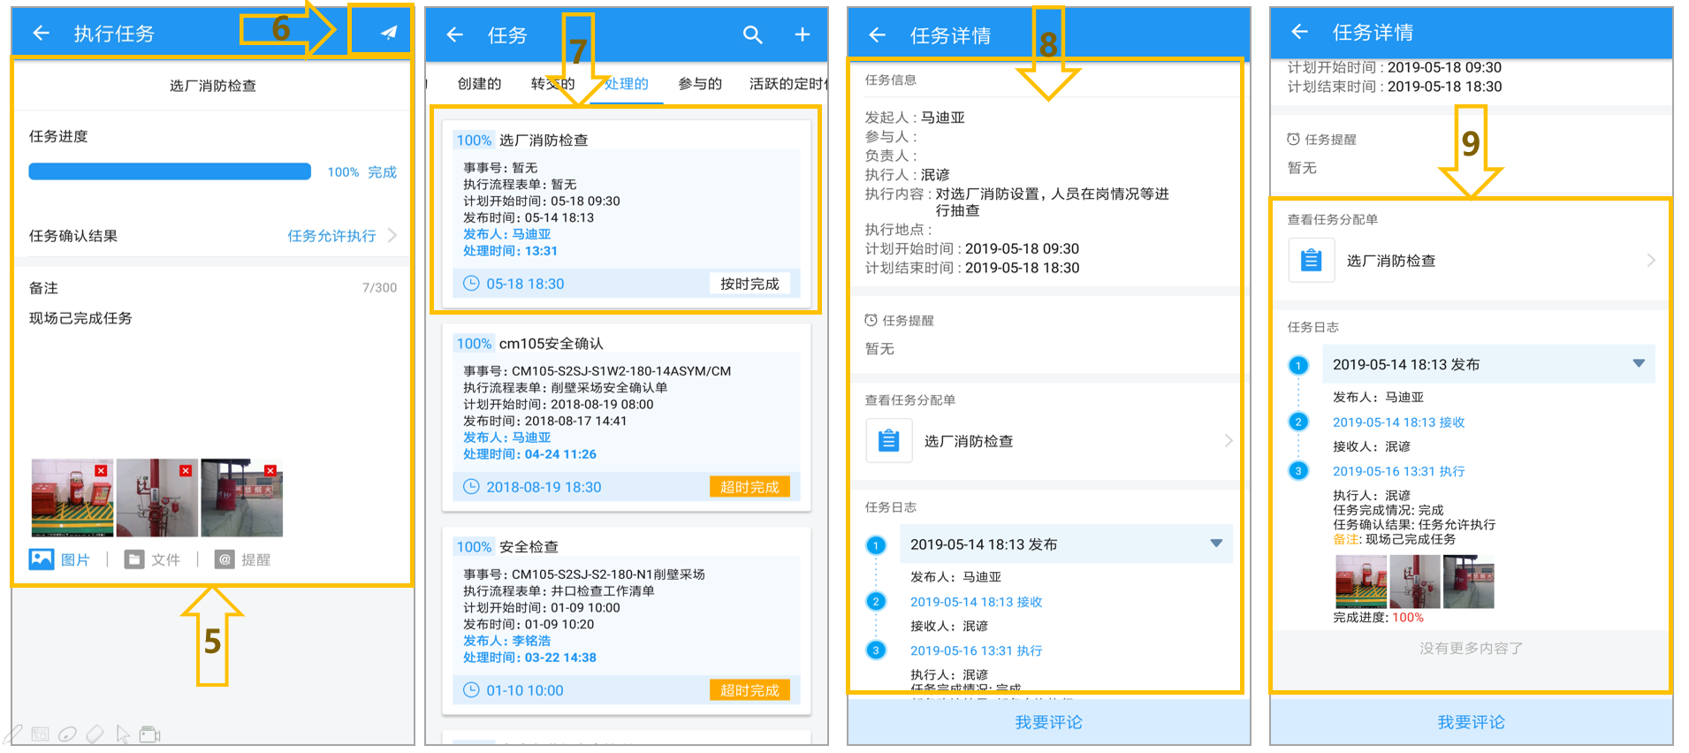Tap 我要评论 on rightmost screen
This screenshot has width=1689, height=753.
(x=1471, y=722)
